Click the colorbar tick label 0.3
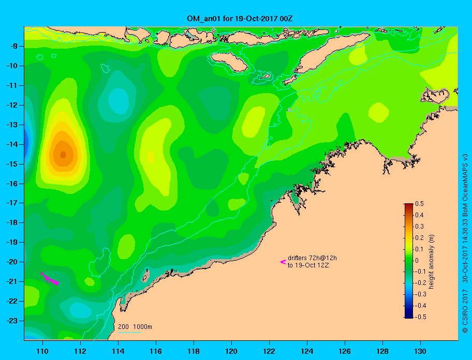Image resolution: width=472 pixels, height=360 pixels. 419,227
